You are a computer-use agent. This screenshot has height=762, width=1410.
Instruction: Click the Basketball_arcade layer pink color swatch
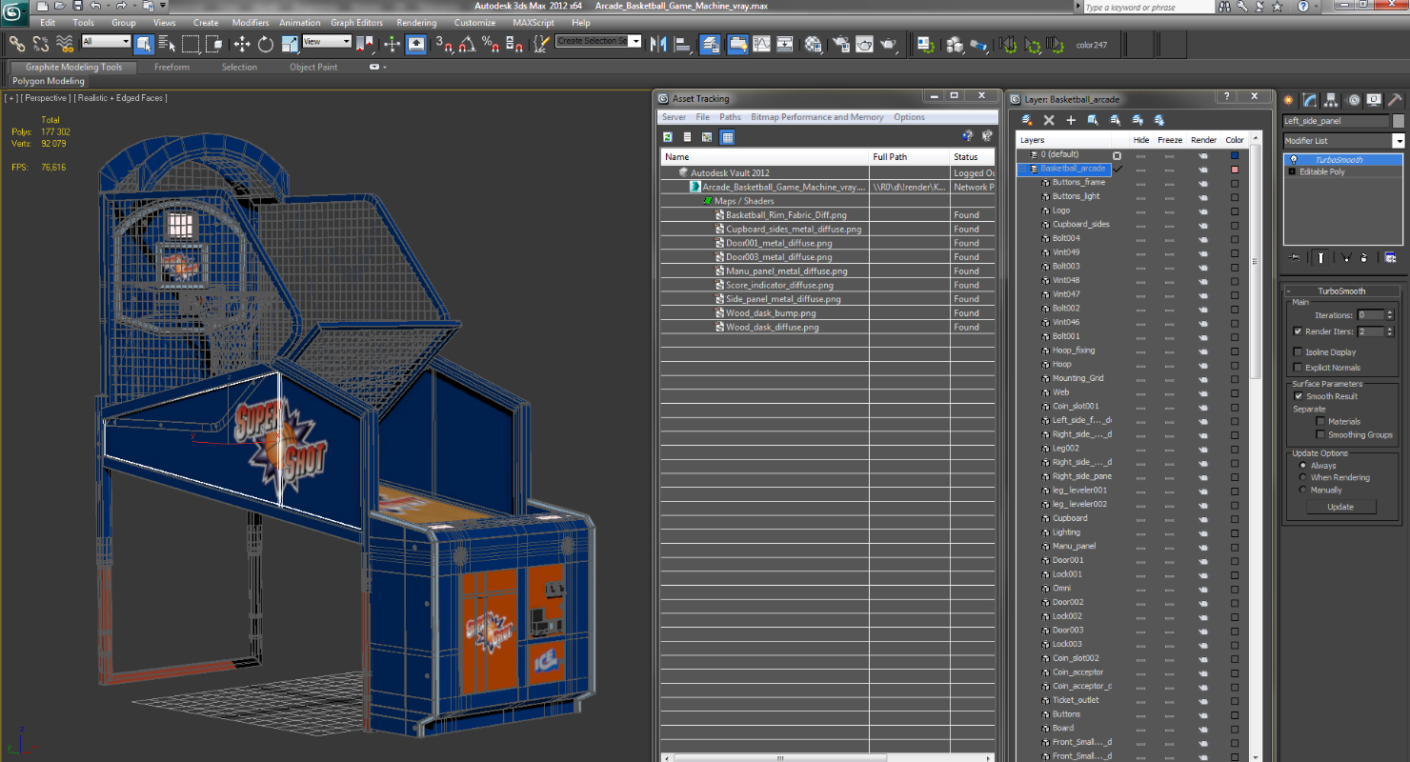(1235, 169)
